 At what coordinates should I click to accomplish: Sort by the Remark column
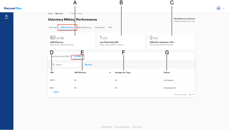coord(192,73)
